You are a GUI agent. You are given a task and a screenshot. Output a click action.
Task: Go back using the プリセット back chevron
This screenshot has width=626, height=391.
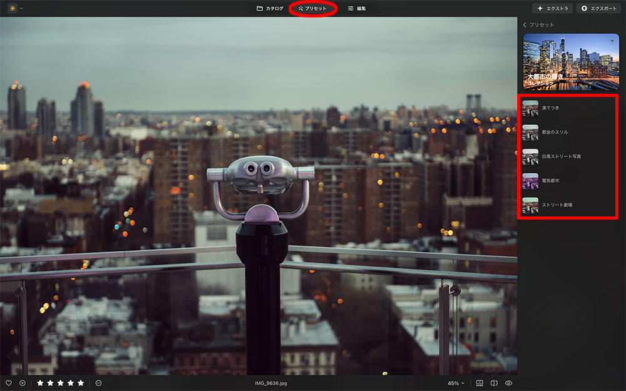pyautogui.click(x=525, y=25)
